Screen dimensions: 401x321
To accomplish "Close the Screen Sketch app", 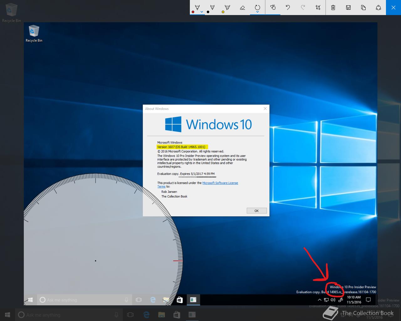I will tap(393, 7).
